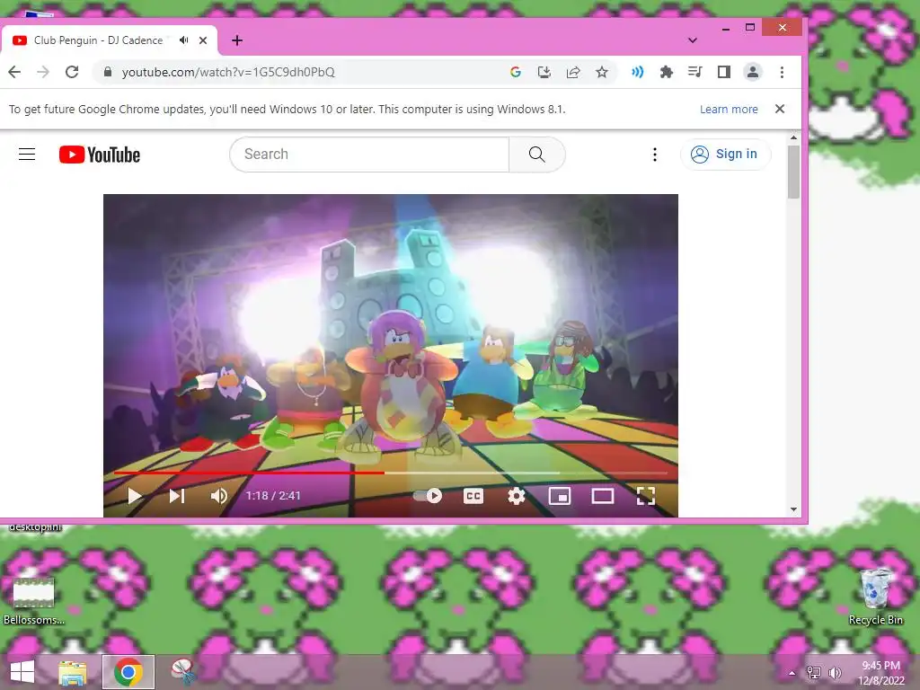Show hidden system tray icons
Screen dimensions: 920x690
[792, 673]
